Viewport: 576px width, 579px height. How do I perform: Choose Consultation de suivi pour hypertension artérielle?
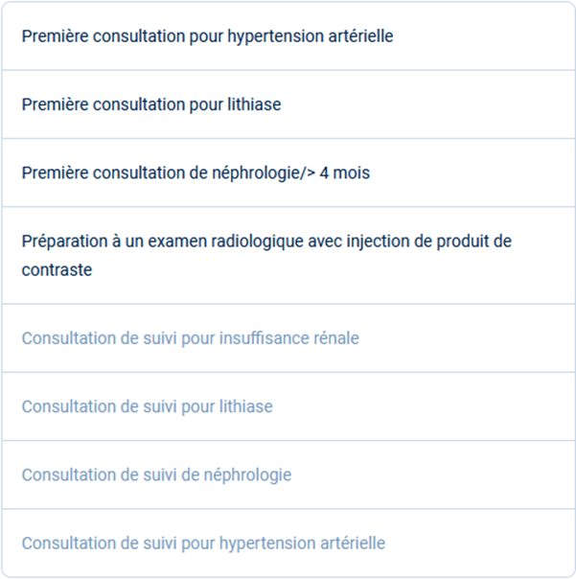tap(288, 543)
